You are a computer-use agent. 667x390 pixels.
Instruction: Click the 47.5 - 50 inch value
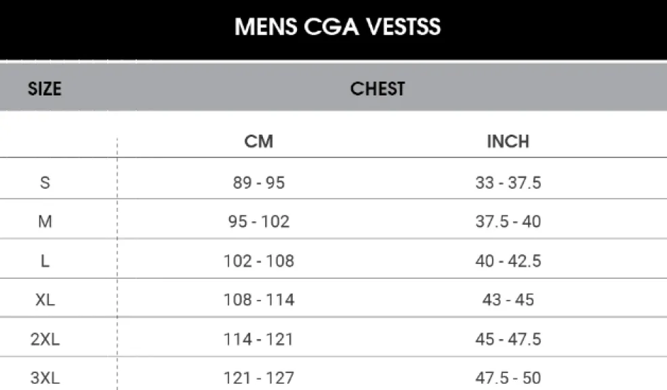pyautogui.click(x=508, y=378)
